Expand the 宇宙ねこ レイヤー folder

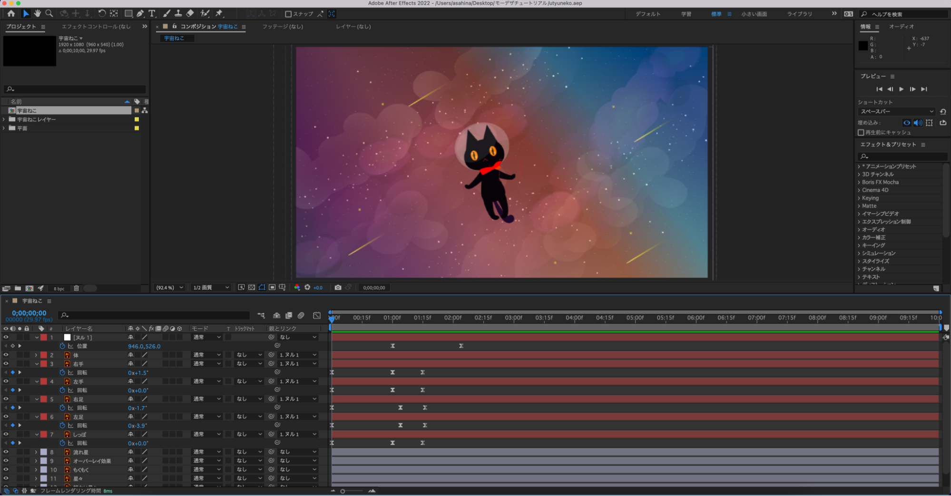(x=4, y=119)
